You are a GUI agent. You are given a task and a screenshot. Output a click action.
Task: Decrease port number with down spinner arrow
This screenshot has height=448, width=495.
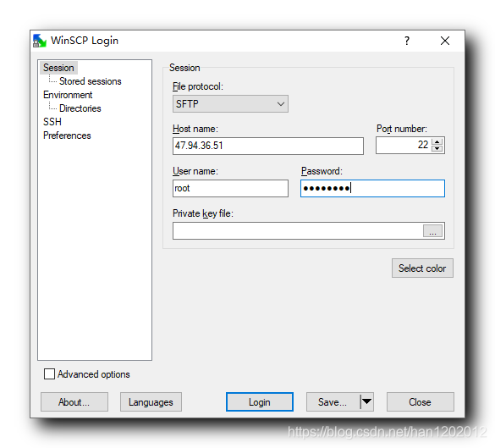[437, 149]
